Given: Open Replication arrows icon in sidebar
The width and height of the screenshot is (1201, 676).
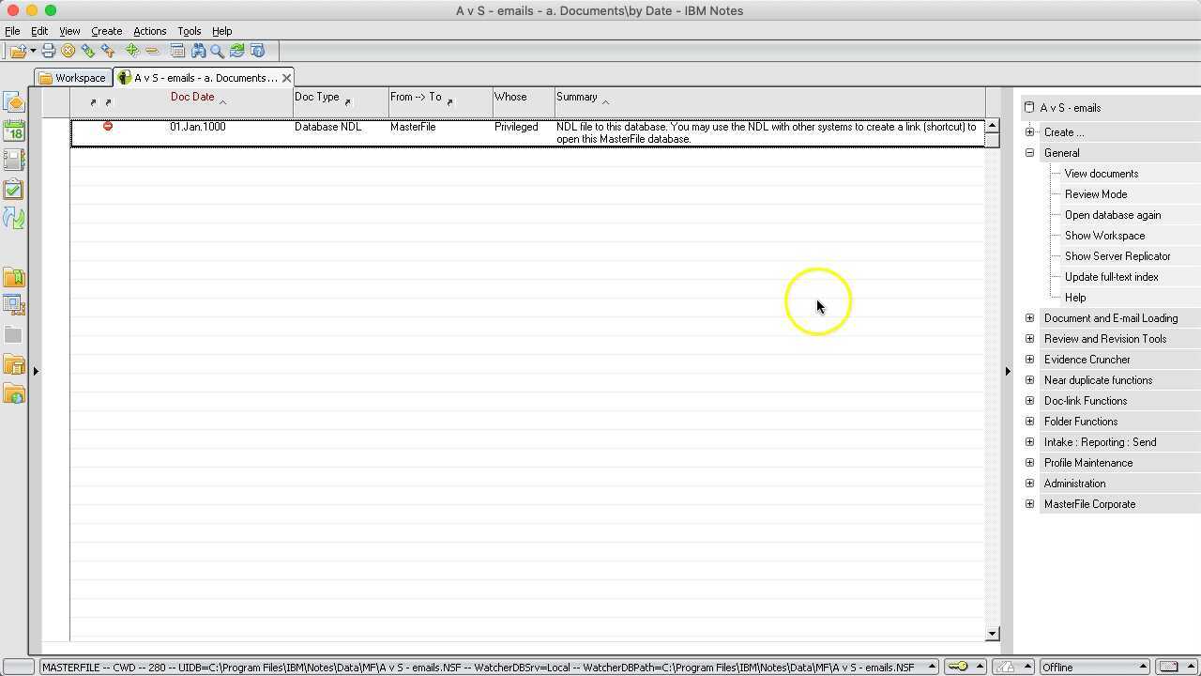Looking at the screenshot, I should point(14,218).
